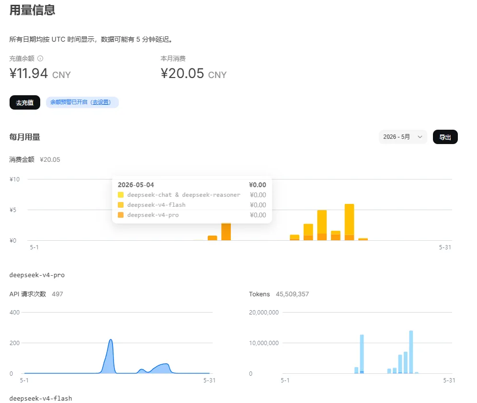Click the ¥20.05 monthly spending amount
477x403 pixels.
(x=182, y=74)
